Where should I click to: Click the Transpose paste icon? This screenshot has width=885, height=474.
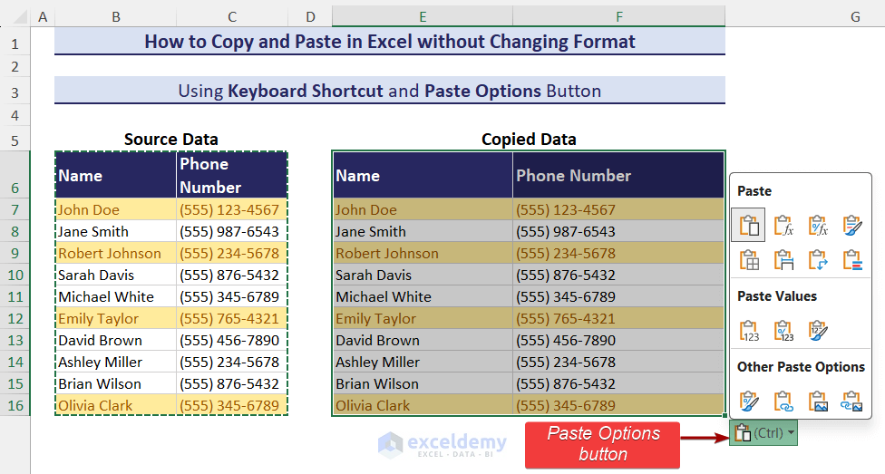pos(818,260)
